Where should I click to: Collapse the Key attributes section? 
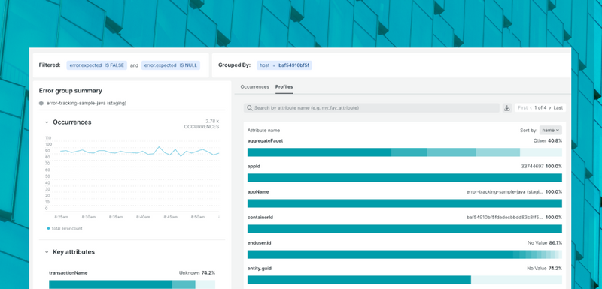[x=47, y=252]
